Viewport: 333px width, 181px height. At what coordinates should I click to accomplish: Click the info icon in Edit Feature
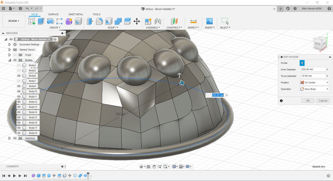click(x=281, y=101)
